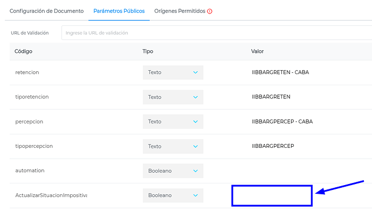Viewport: 372px width, 211px height.
Task: Open the Tipo dropdown for tipopercepcion
Action: click(173, 146)
